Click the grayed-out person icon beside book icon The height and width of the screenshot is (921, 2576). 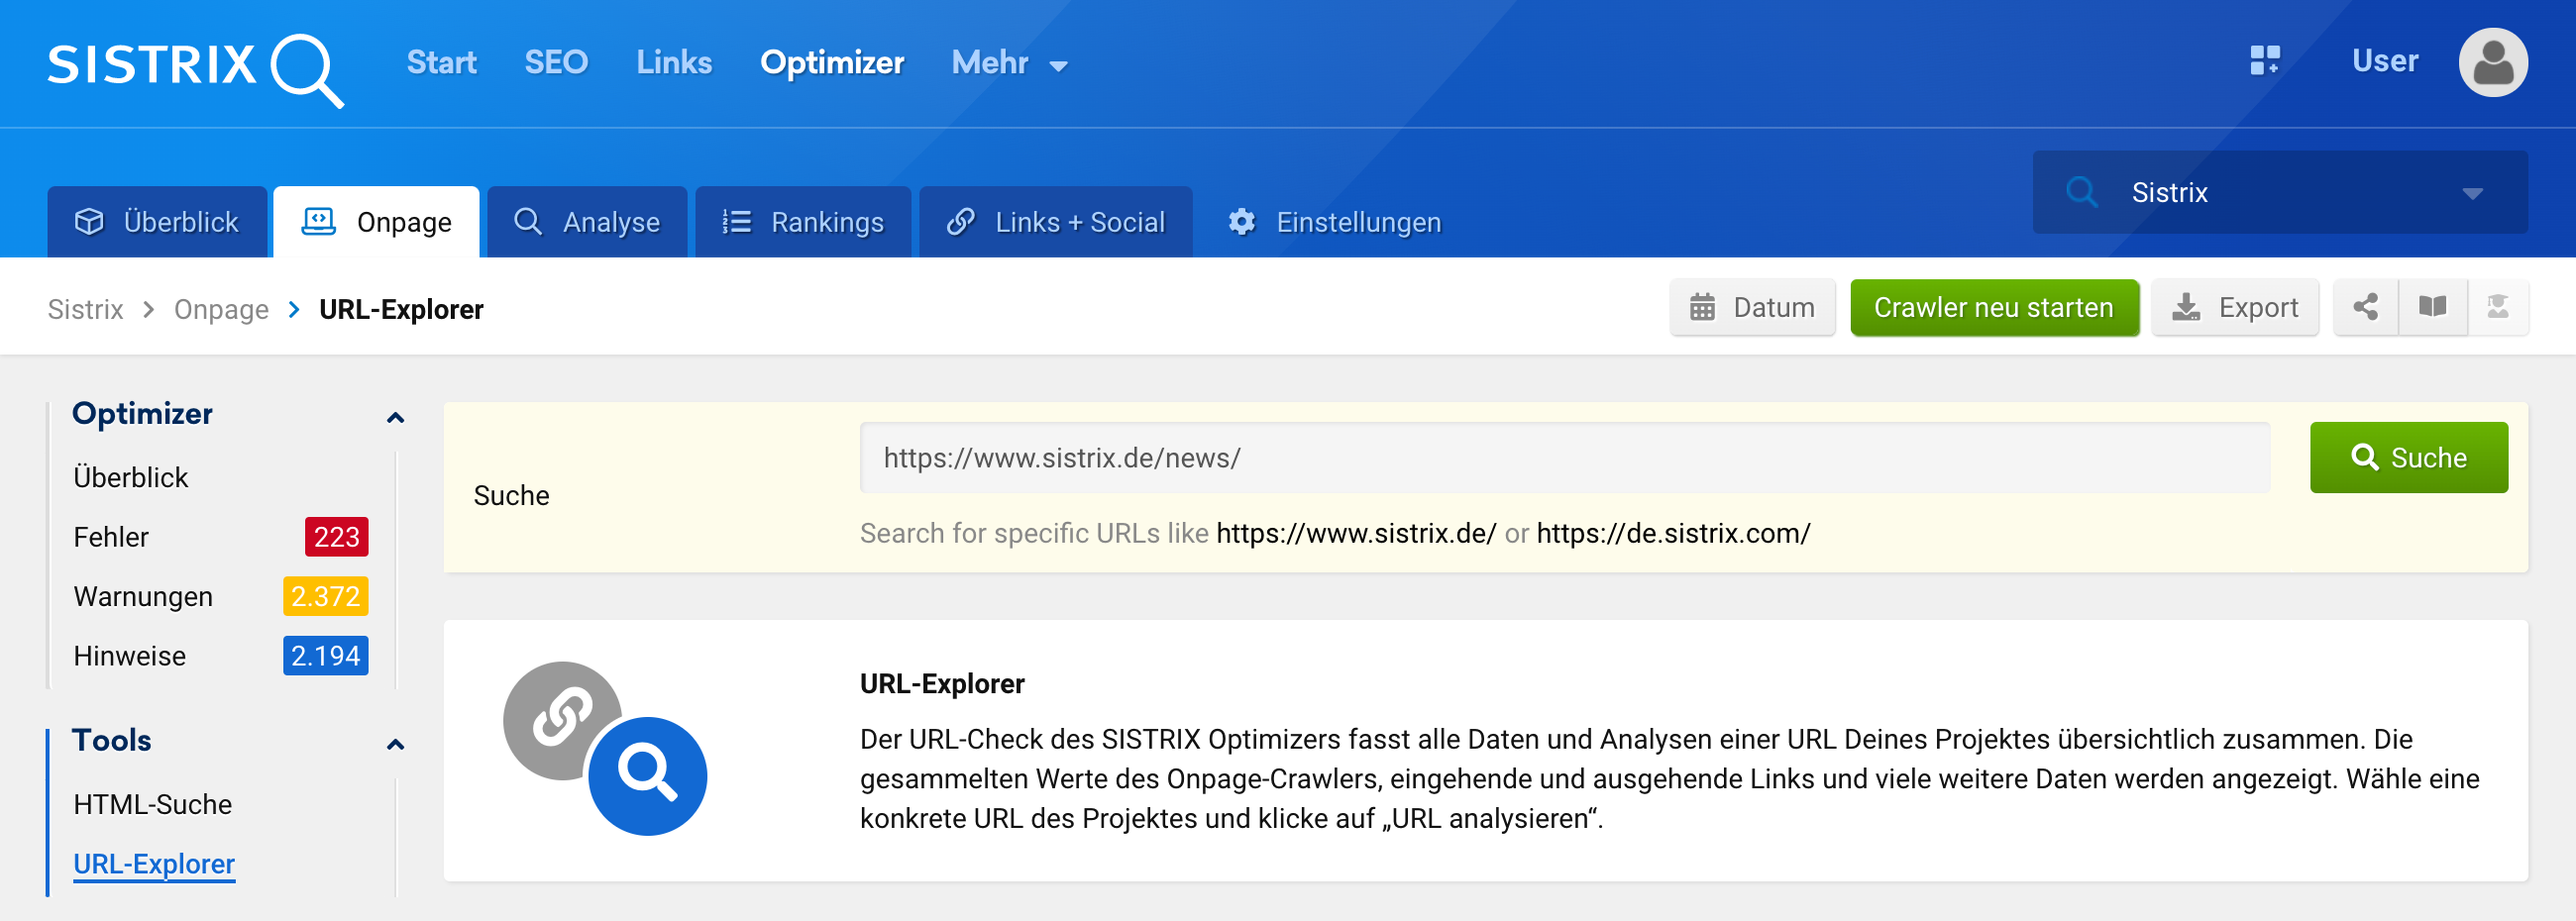pyautogui.click(x=2497, y=307)
